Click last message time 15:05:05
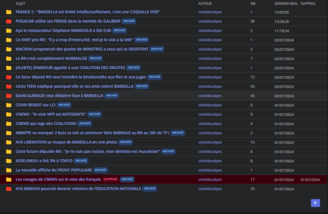Screen dimensions: 328x214 point(282,12)
